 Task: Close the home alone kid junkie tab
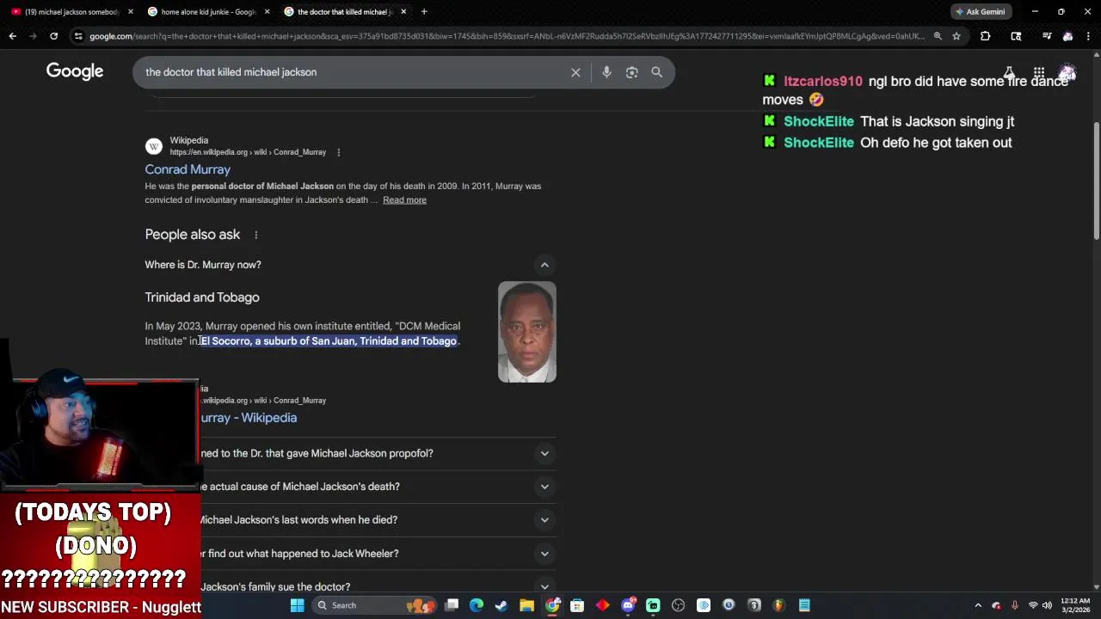tap(267, 11)
